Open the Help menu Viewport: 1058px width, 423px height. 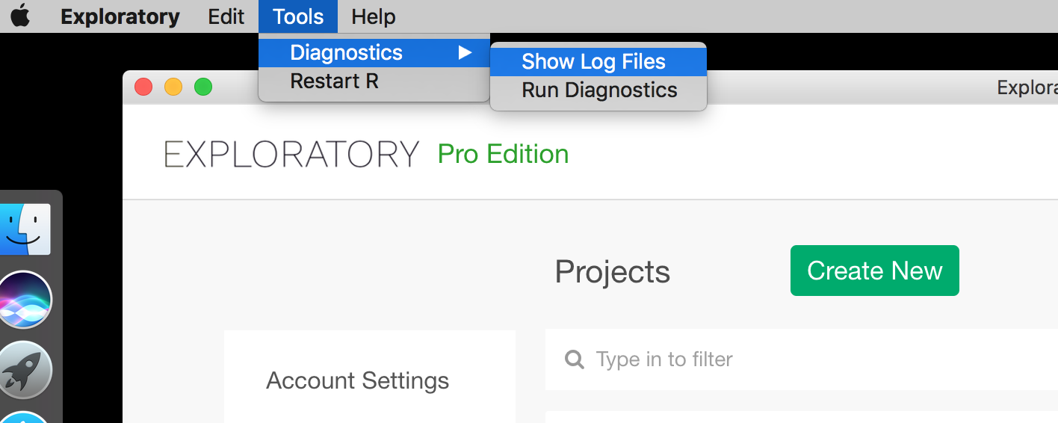click(x=374, y=16)
